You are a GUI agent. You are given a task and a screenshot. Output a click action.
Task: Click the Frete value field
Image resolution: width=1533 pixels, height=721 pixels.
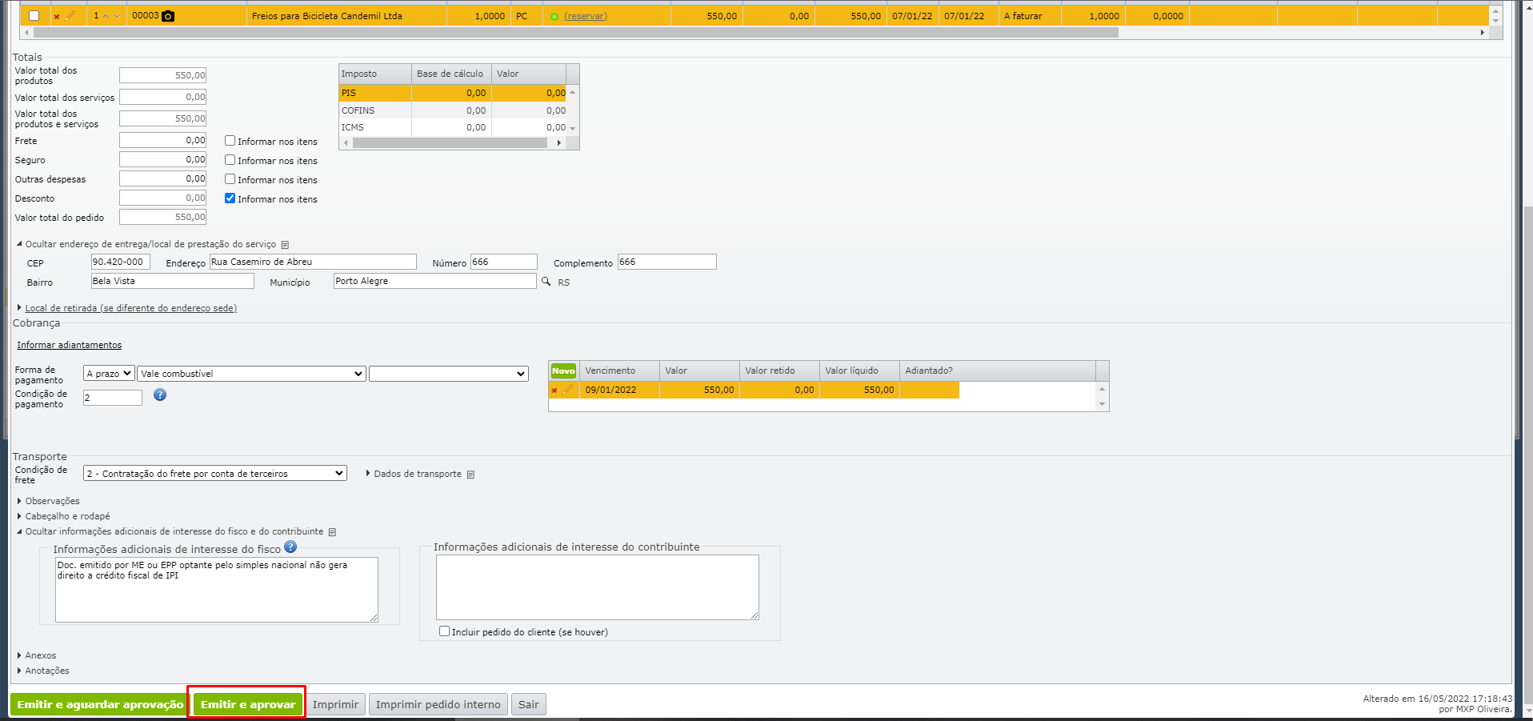pos(162,140)
